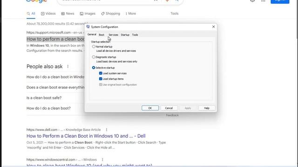Click the Help button
Viewport: 298px width, 167px height.
207,108
